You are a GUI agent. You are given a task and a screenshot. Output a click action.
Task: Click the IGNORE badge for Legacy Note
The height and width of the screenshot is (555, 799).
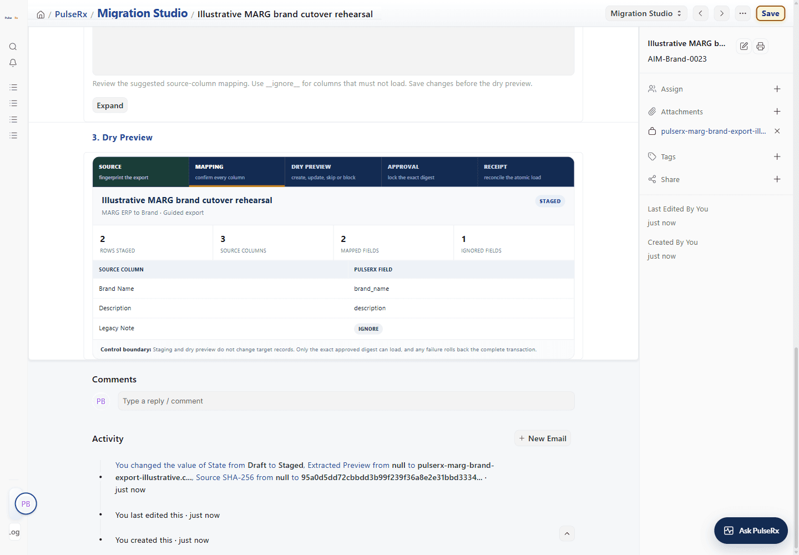pos(368,329)
